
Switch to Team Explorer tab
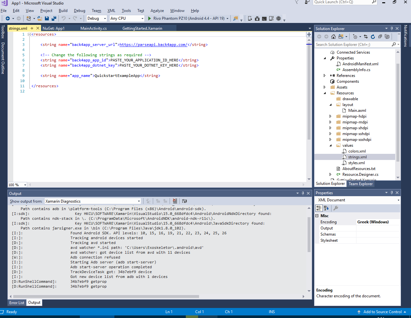pyautogui.click(x=361, y=184)
